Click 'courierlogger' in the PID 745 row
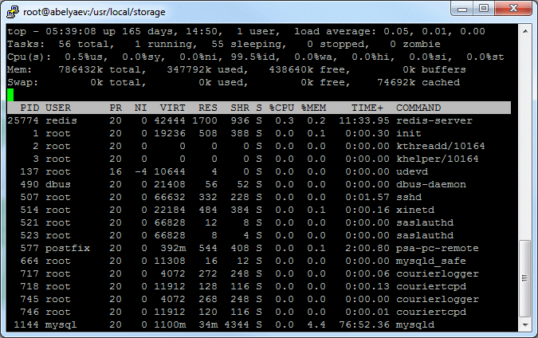 pos(438,299)
